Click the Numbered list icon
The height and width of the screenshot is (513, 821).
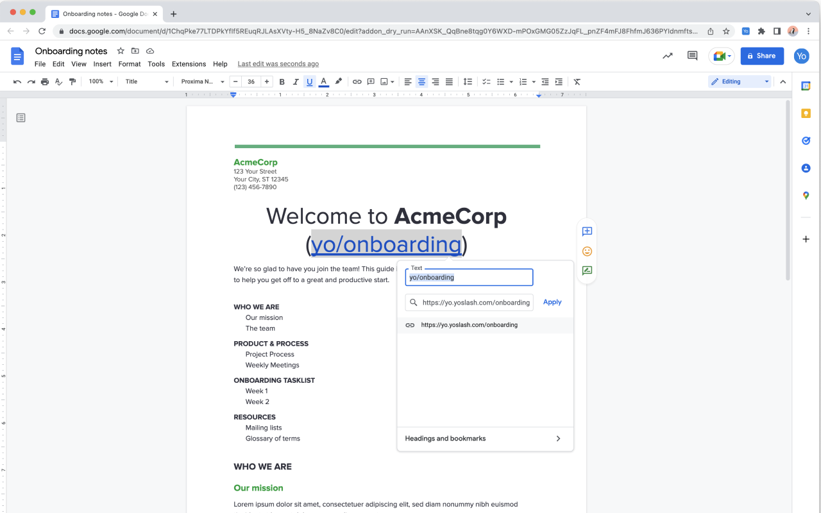coord(523,81)
